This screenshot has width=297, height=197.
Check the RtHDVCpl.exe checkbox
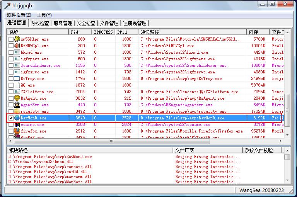(x=11, y=46)
